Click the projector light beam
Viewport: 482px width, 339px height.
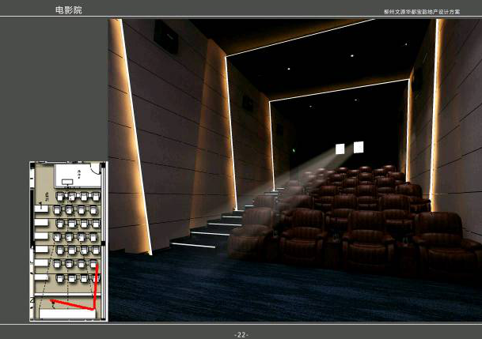(309, 174)
